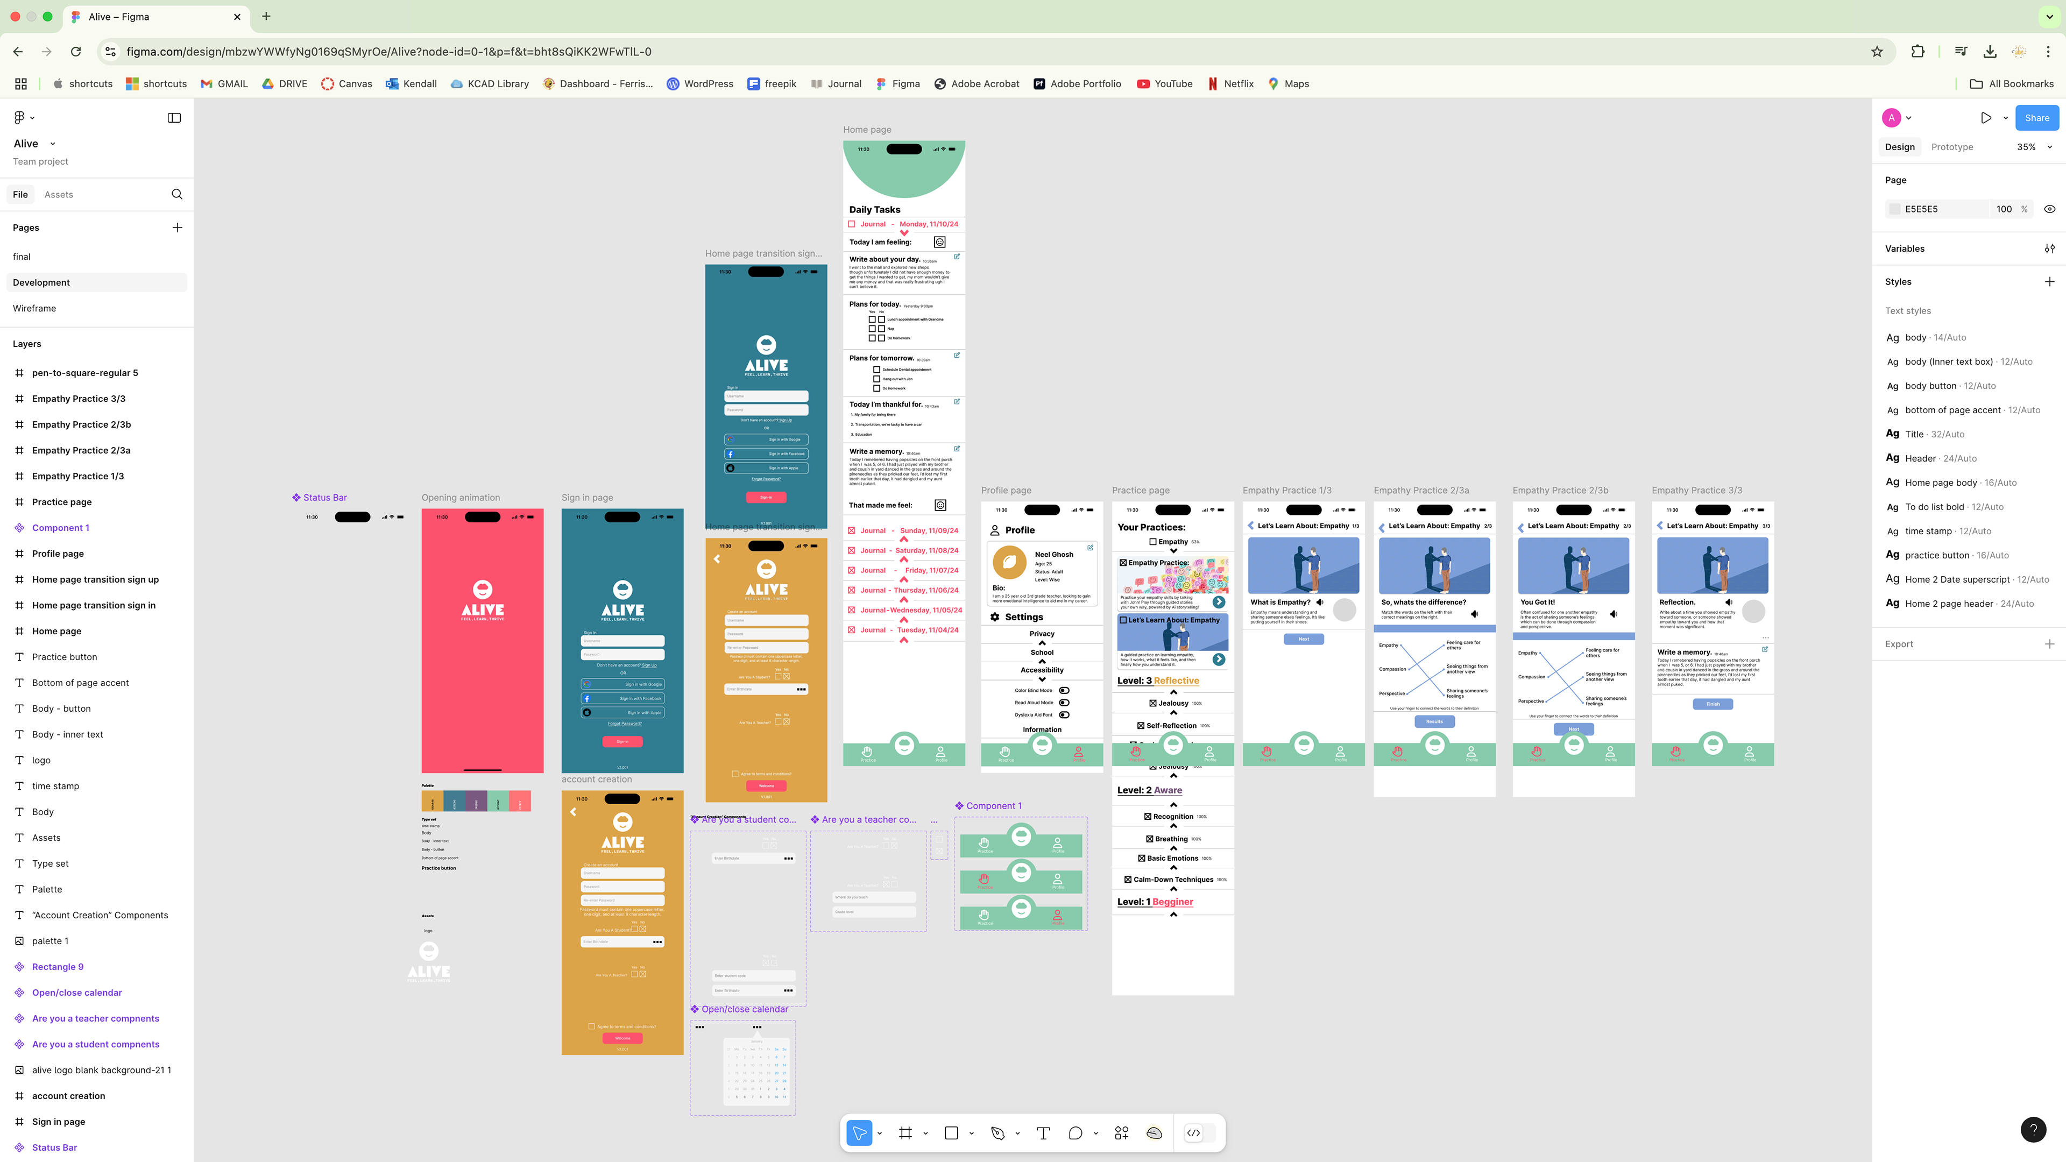Toggle Dev Mode in bottom toolbar
2066x1162 pixels.
pos(1193,1132)
